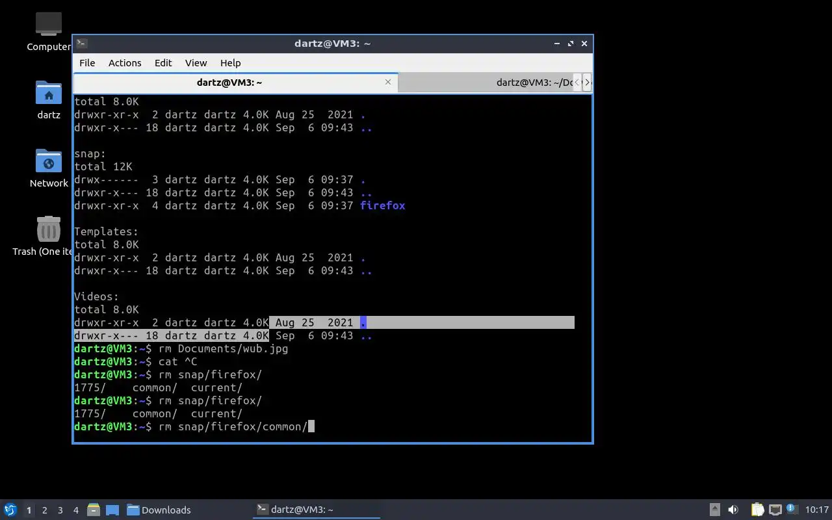
Task: Click the wired network tray icon
Action: point(775,510)
